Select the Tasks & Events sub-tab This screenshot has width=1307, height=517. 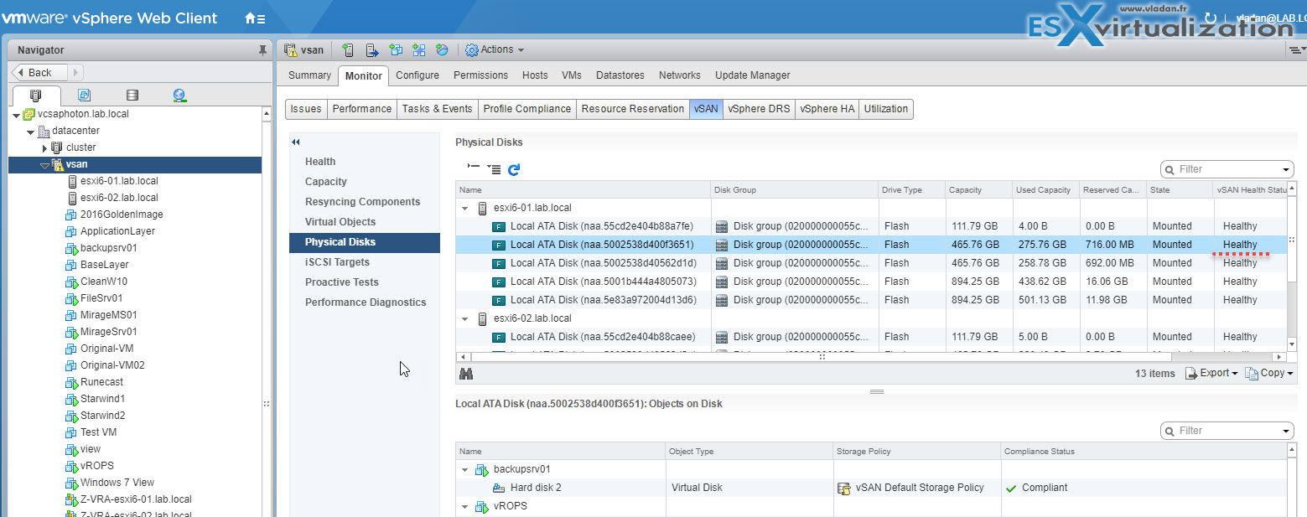click(437, 109)
